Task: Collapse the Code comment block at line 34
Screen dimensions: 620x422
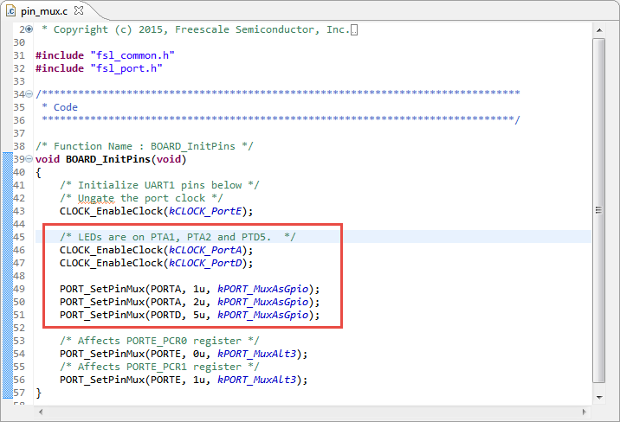Action: (30, 94)
